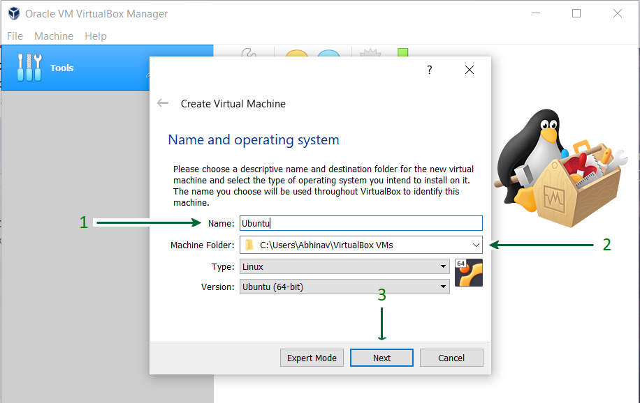Image resolution: width=640 pixels, height=403 pixels.
Task: Click the 'Create Virtual Machine' title text
Action: 233,104
